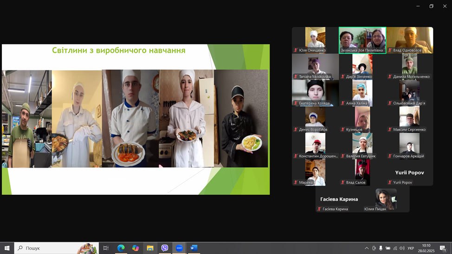The image size is (452, 254).
Task: Click the Yurii Popov participant tile
Action: (410, 172)
